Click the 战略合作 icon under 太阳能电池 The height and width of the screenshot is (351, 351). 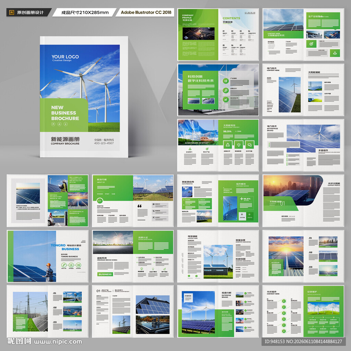(x=228, y=145)
